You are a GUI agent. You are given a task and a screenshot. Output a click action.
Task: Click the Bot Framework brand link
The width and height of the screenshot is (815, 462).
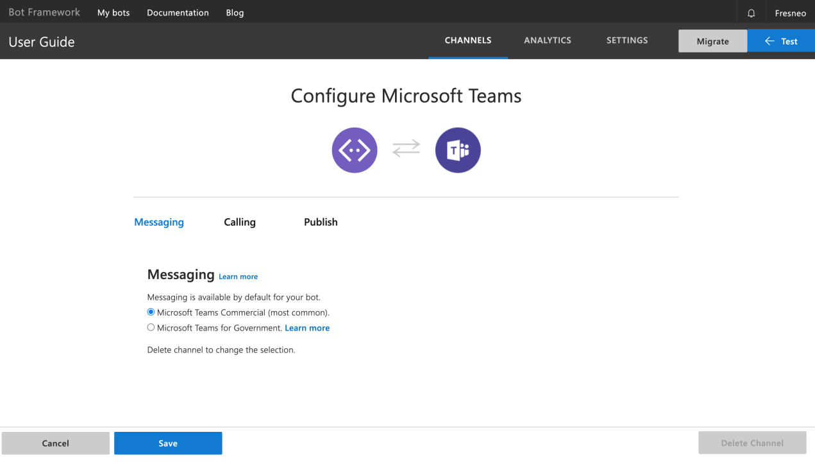tap(44, 12)
